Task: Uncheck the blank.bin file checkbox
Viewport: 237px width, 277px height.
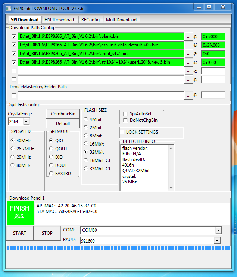Action: (14, 36)
